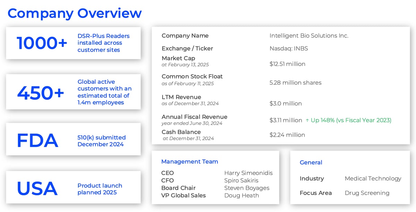Image resolution: width=416 pixels, height=212 pixels.
Task: Click the Management Team heading
Action: (x=190, y=162)
